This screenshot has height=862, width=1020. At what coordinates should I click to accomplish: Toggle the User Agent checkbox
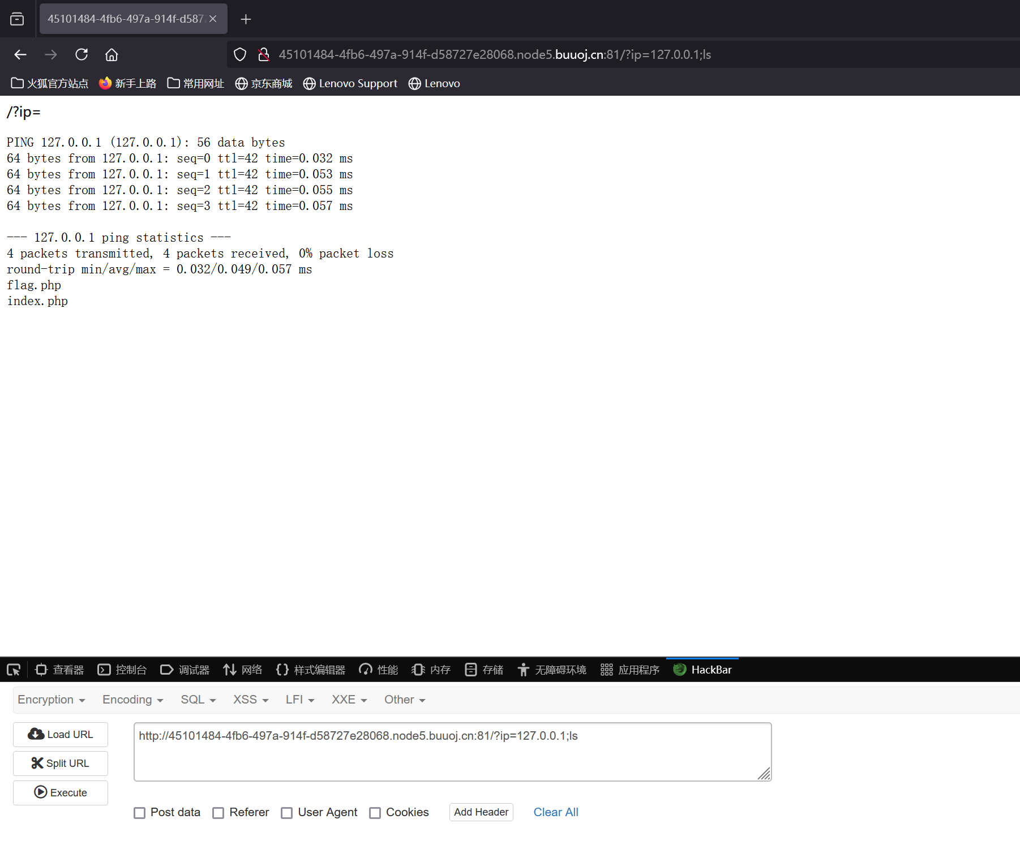click(287, 813)
